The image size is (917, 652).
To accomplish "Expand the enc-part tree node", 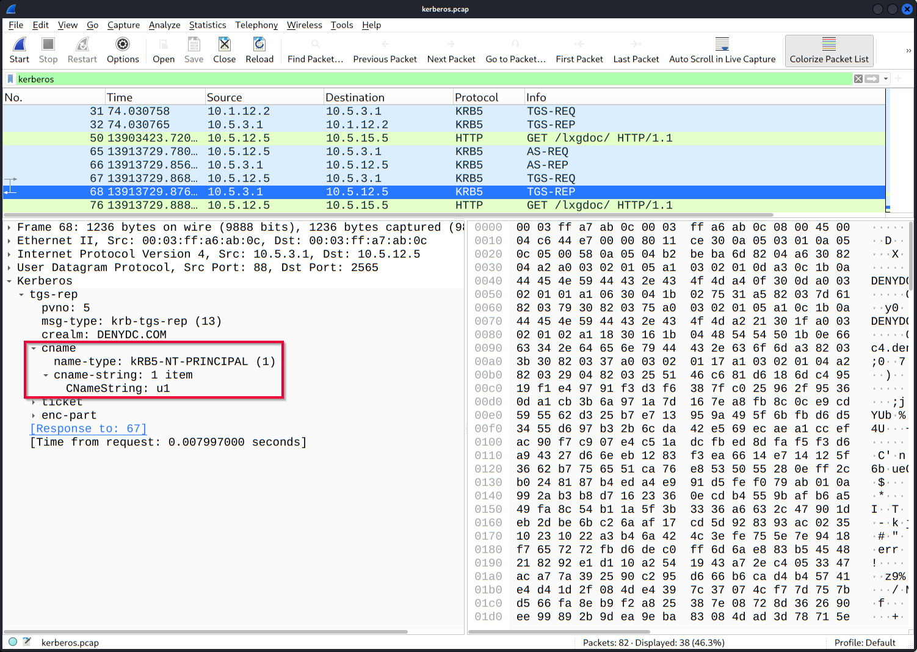I will [34, 416].
